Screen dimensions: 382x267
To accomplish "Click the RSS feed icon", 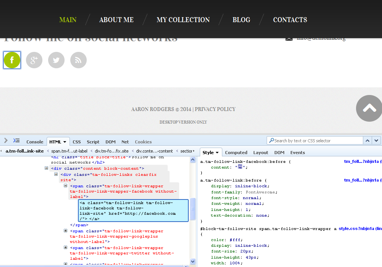I will [x=78, y=60].
